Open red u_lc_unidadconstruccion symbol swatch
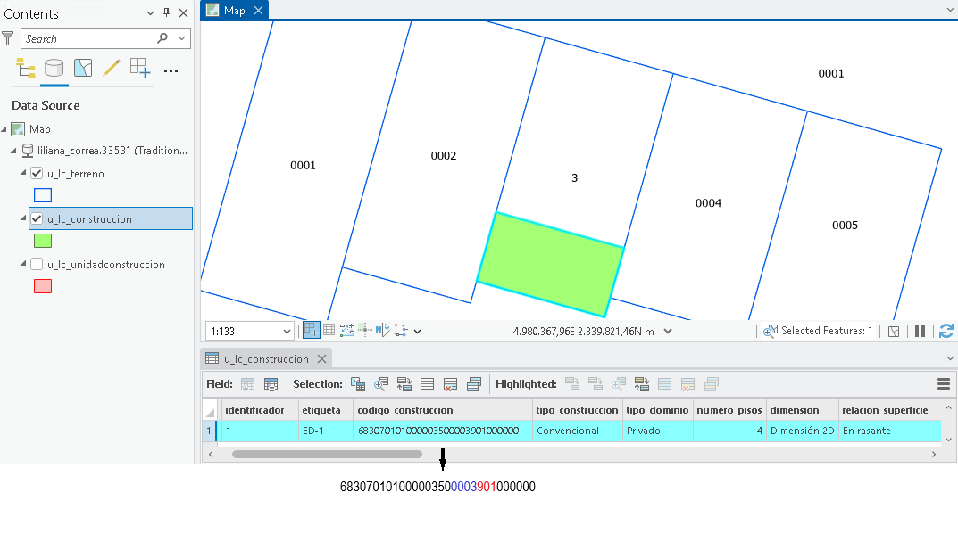 coord(43,286)
